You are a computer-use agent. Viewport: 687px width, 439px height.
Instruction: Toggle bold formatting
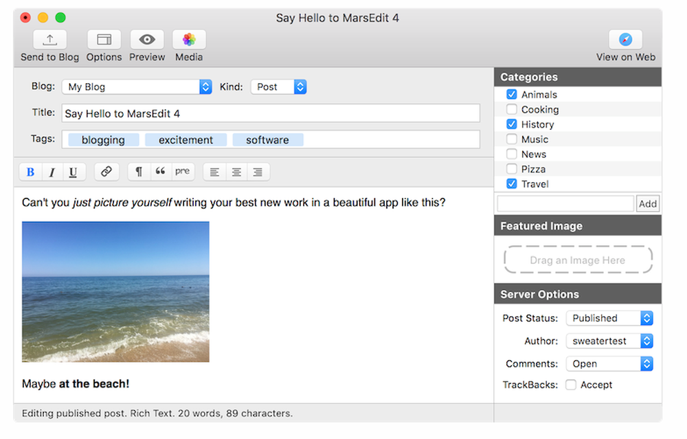pyautogui.click(x=30, y=172)
